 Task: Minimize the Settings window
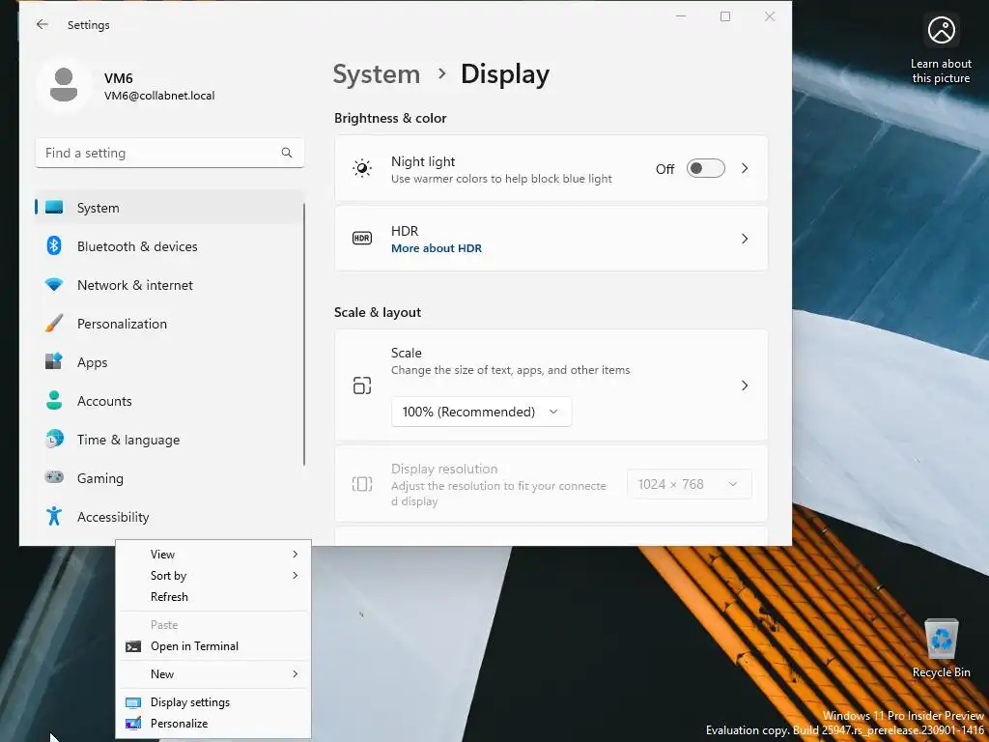click(681, 16)
